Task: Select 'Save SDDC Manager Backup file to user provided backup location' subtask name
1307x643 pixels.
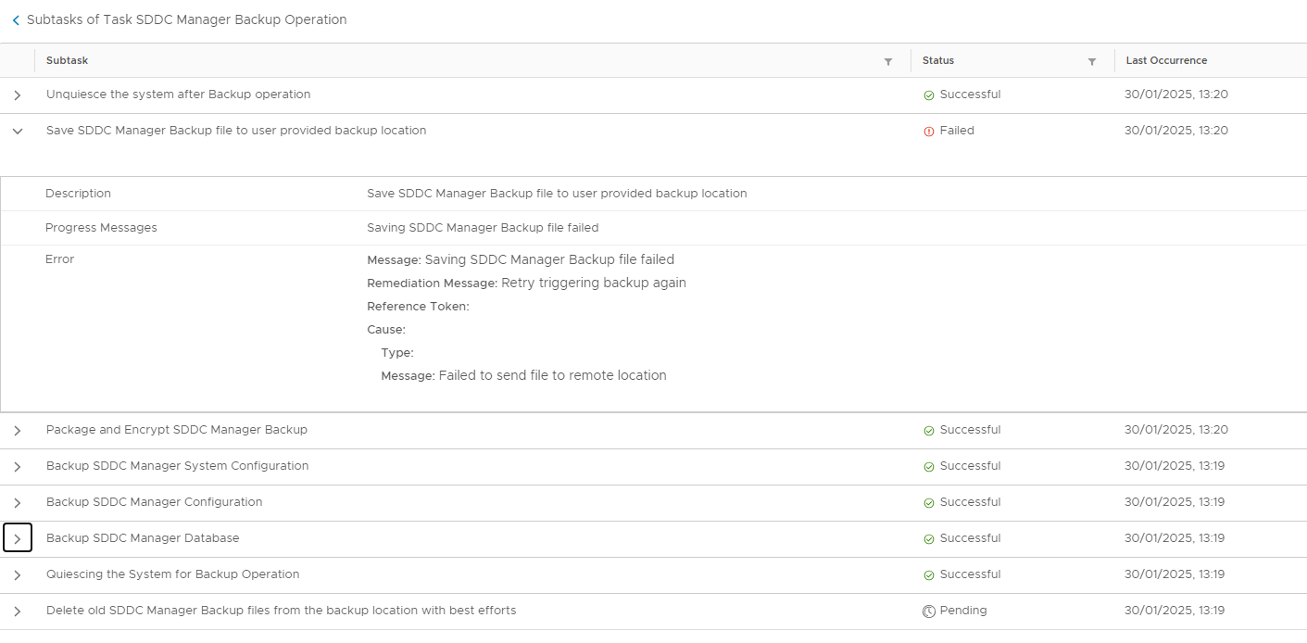Action: click(x=236, y=131)
